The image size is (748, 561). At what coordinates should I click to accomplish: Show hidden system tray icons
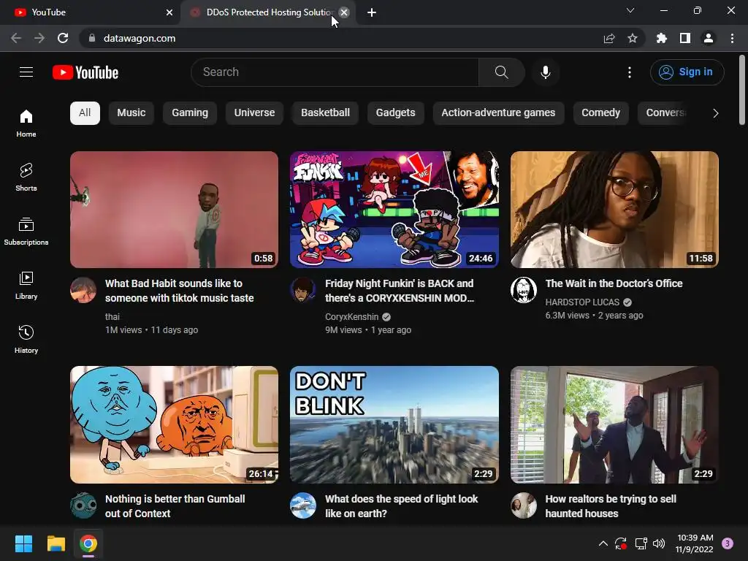603,543
